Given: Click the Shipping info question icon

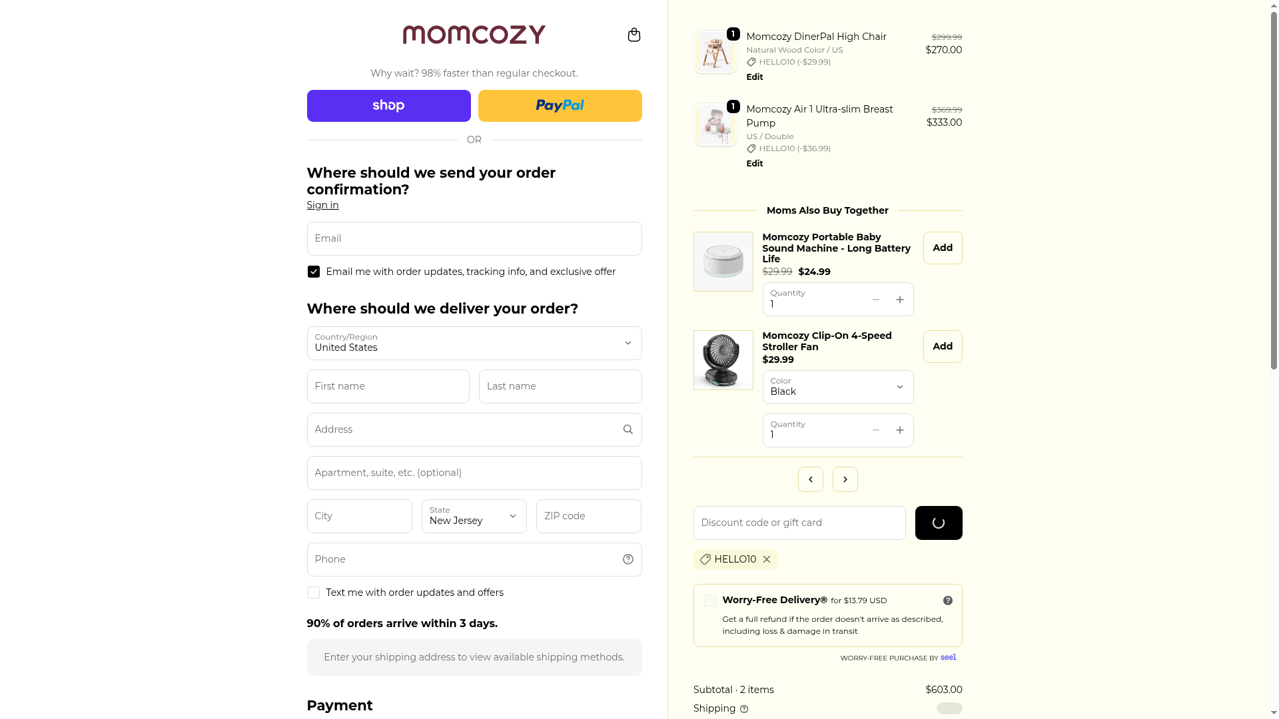Looking at the screenshot, I should (744, 709).
